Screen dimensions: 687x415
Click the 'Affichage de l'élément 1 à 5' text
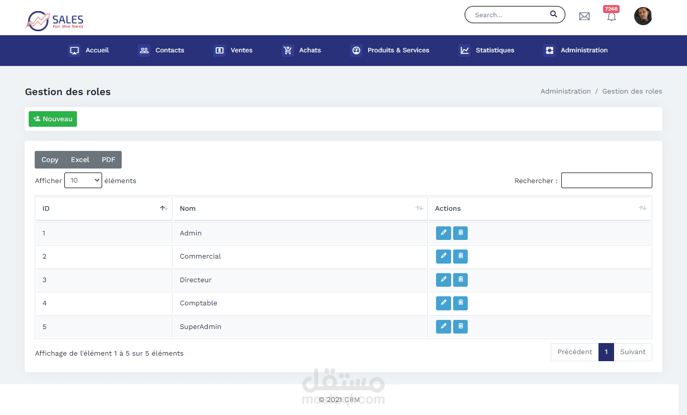[x=109, y=354]
